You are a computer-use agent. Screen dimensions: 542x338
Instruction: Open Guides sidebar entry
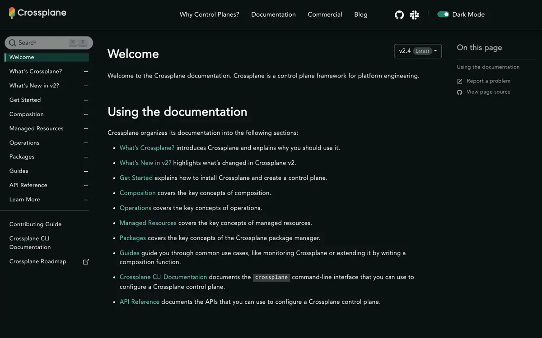pyautogui.click(x=19, y=171)
